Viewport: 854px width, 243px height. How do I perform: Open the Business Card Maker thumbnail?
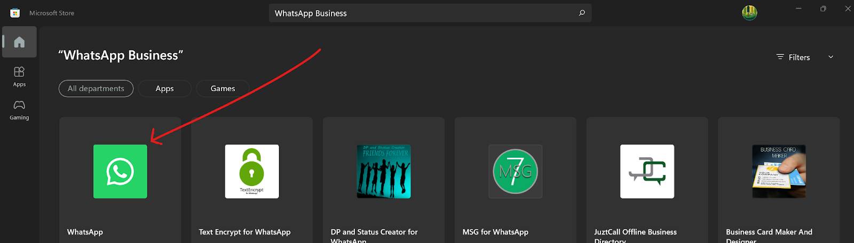779,172
